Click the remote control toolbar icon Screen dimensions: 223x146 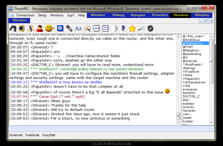(x=69, y=28)
